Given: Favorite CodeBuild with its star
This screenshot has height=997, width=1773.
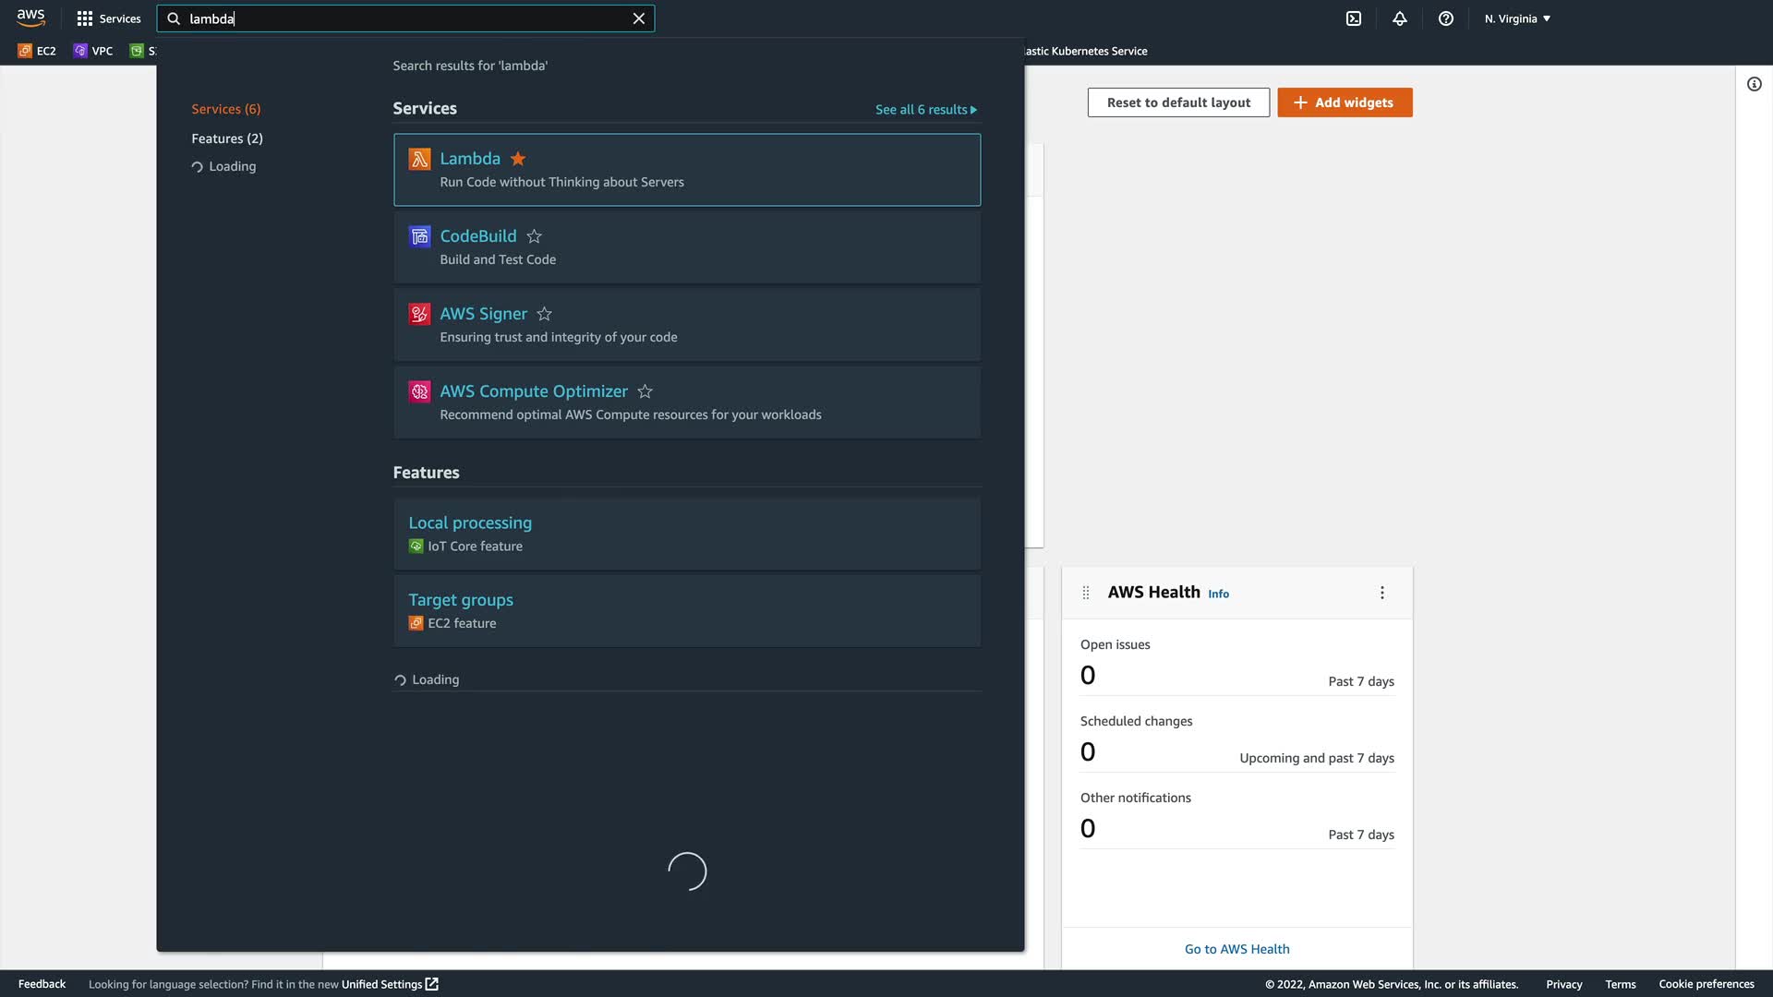Looking at the screenshot, I should coord(534,236).
